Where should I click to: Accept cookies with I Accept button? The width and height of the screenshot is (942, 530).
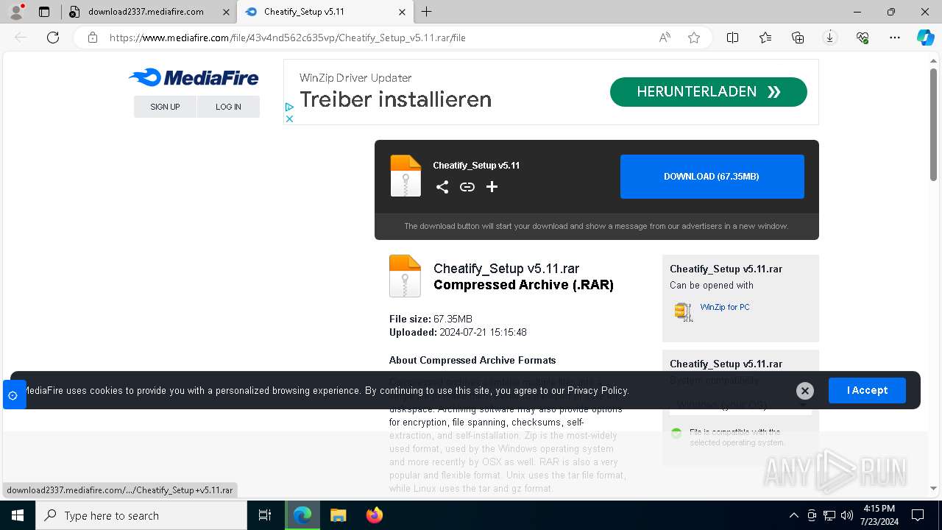pos(867,390)
